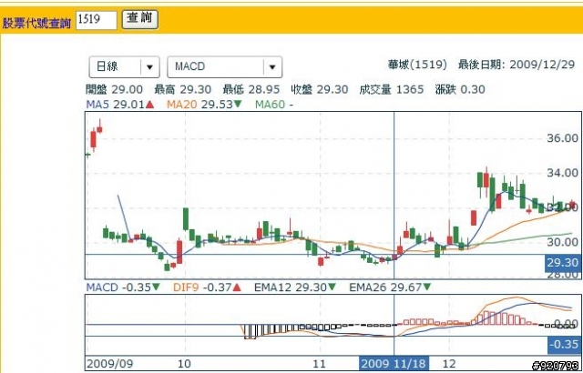Click the 2009 11/18 date marker

394,364
